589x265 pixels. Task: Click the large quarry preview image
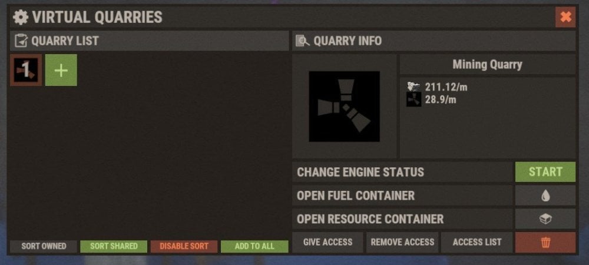pyautogui.click(x=344, y=106)
